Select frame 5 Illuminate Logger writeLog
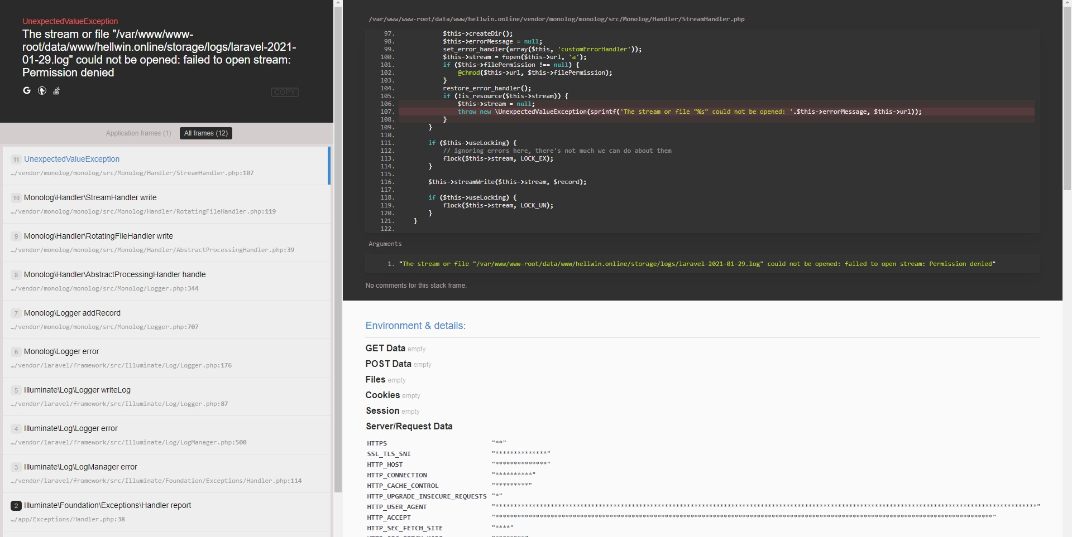Screen dimensions: 1072x537 (166, 396)
